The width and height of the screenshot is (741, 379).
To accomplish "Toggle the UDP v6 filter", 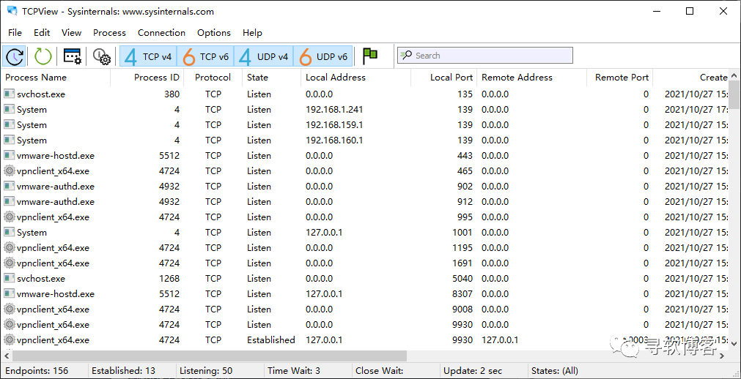I will 323,56.
